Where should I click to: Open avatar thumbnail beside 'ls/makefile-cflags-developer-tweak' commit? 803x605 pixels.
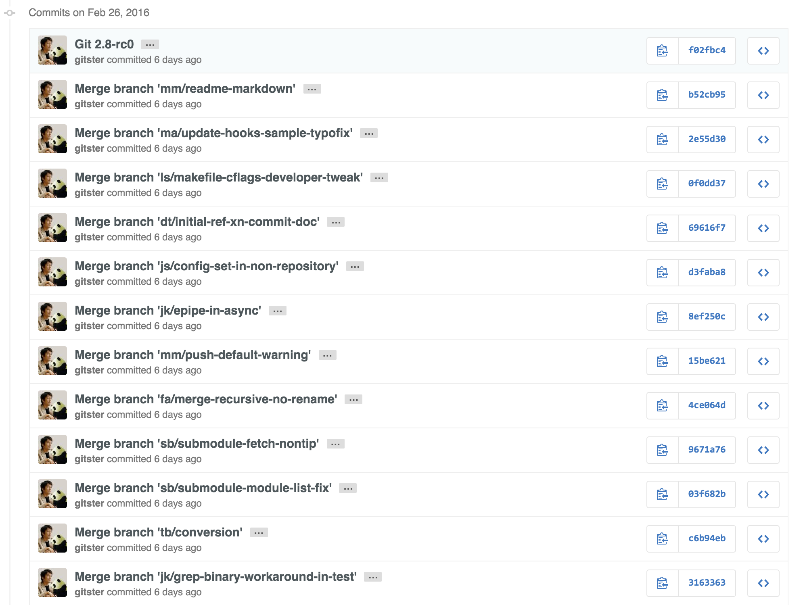pos(52,183)
